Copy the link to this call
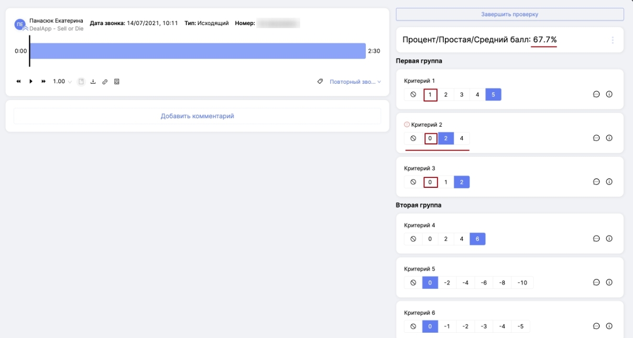 pos(105,82)
